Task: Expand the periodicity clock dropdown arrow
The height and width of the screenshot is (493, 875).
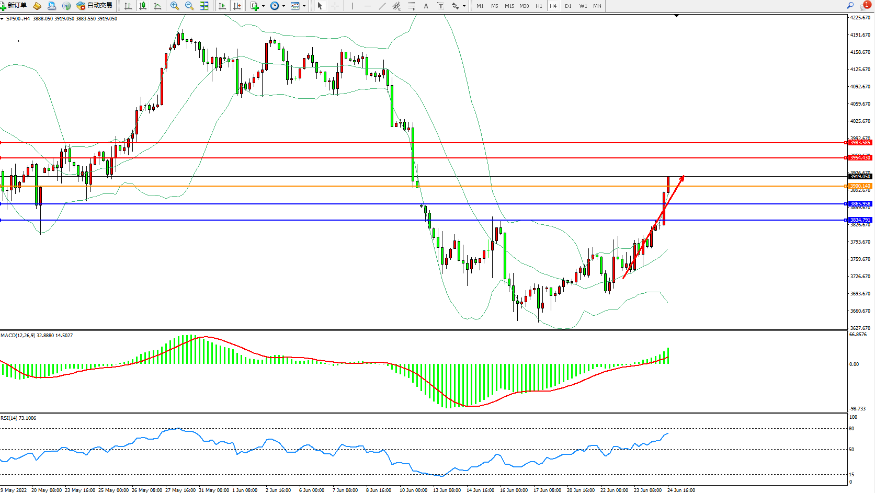Action: coord(283,6)
